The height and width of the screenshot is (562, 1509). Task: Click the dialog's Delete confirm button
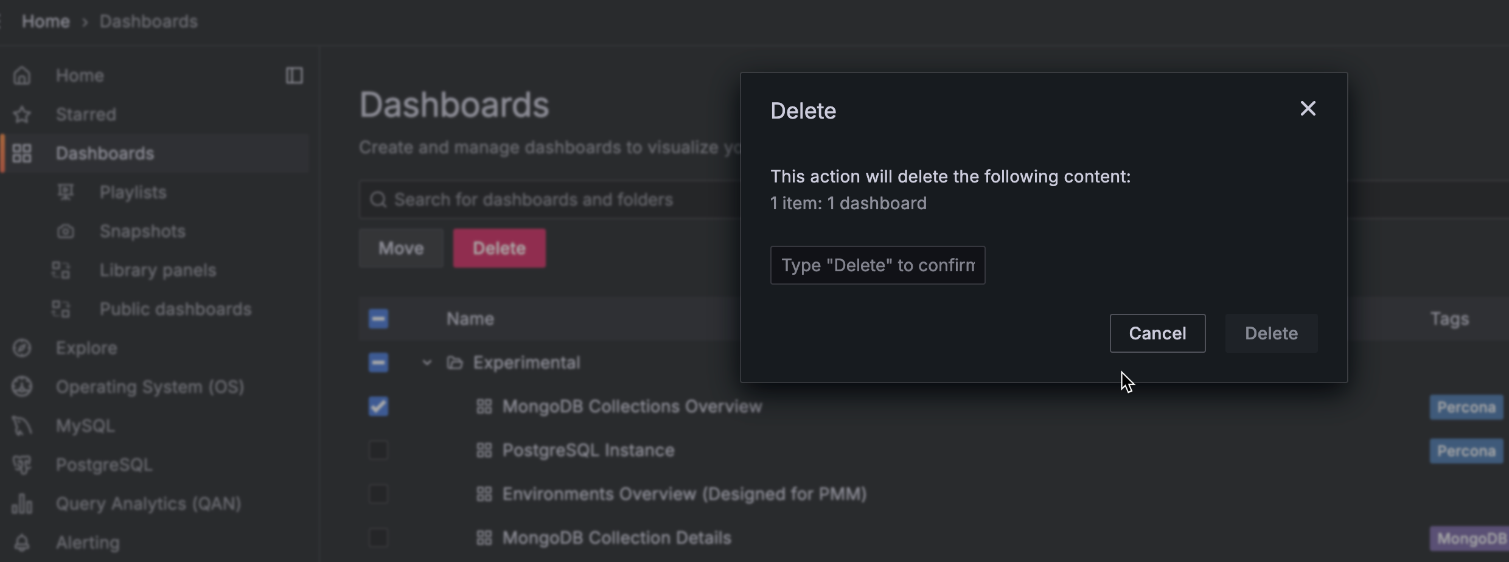coord(1271,333)
